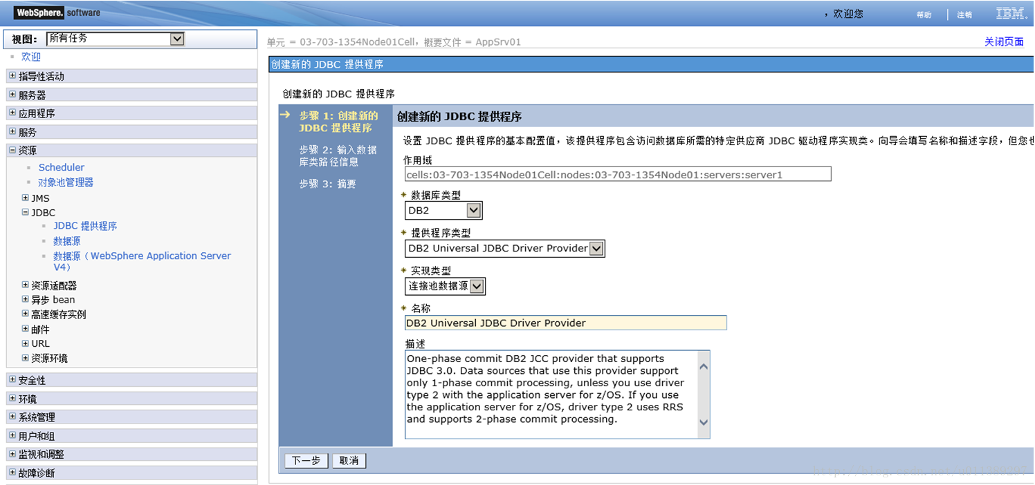Expand the 监视和调整 section
The width and height of the screenshot is (1035, 485).
pyautogui.click(x=12, y=454)
